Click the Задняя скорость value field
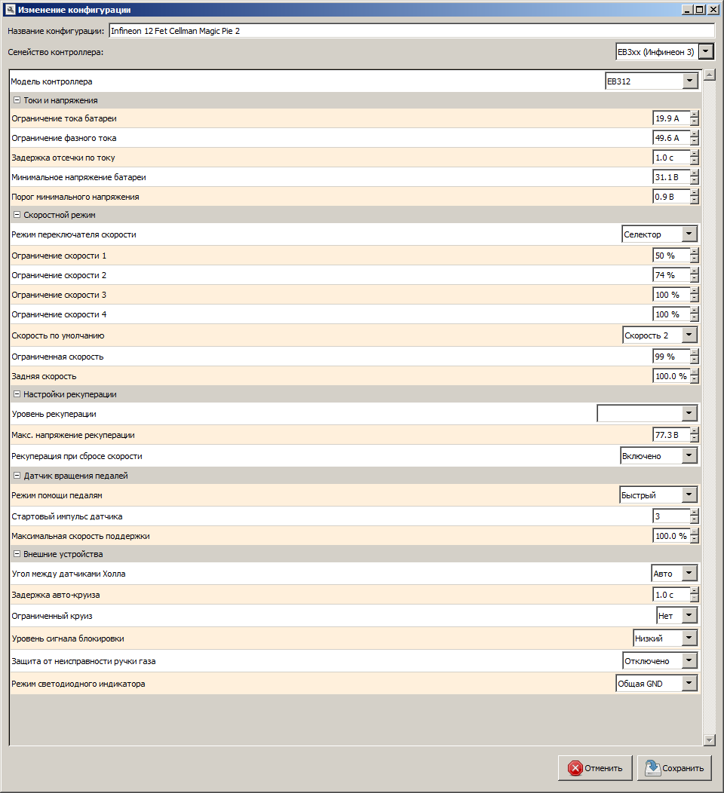 click(671, 376)
